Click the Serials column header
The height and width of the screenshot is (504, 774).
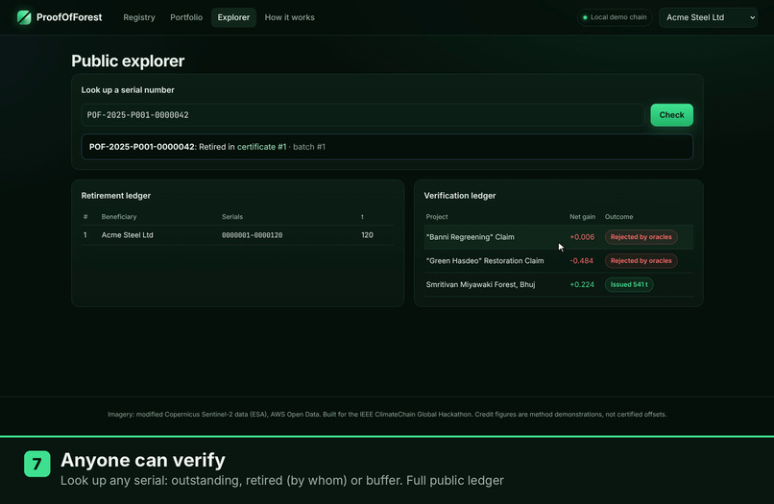click(232, 217)
